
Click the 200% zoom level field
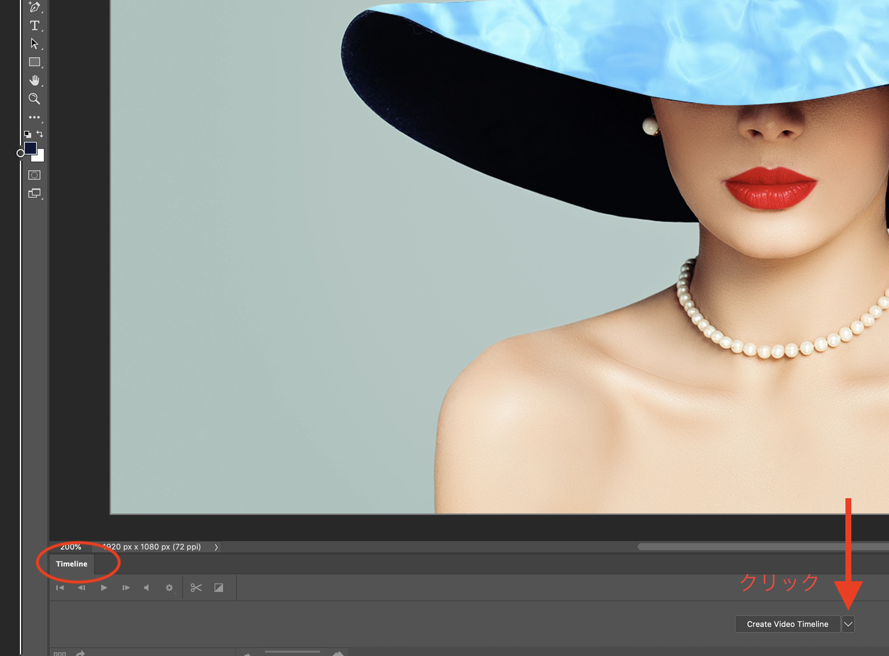pyautogui.click(x=71, y=546)
